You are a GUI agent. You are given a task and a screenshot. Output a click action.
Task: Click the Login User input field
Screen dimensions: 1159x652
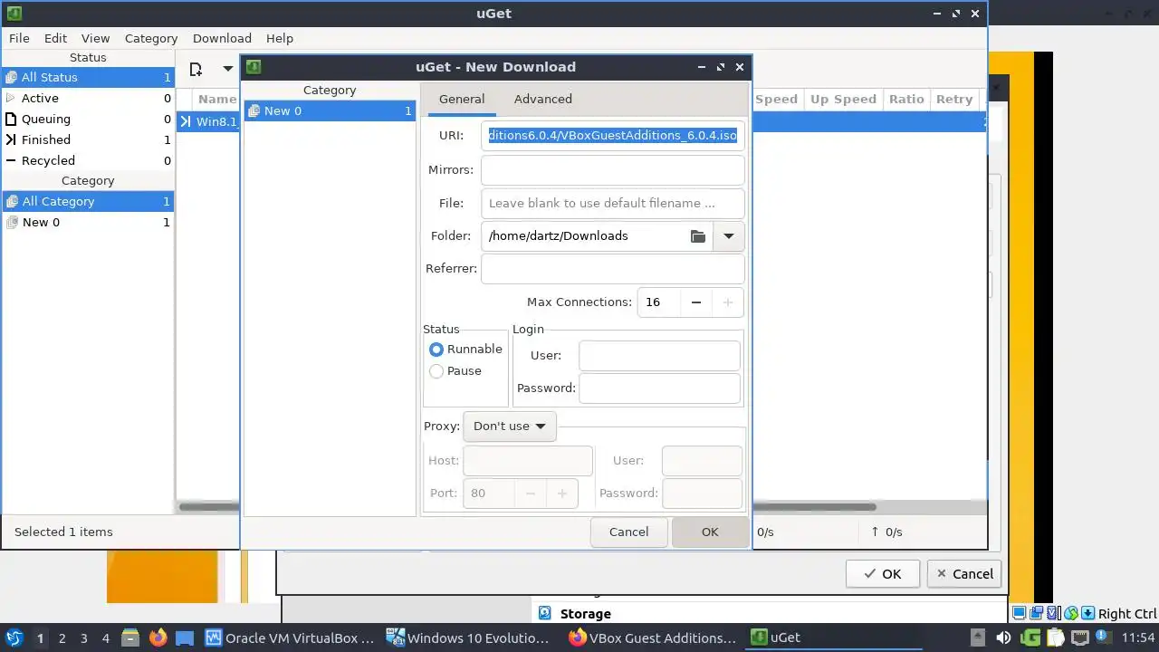pos(659,356)
